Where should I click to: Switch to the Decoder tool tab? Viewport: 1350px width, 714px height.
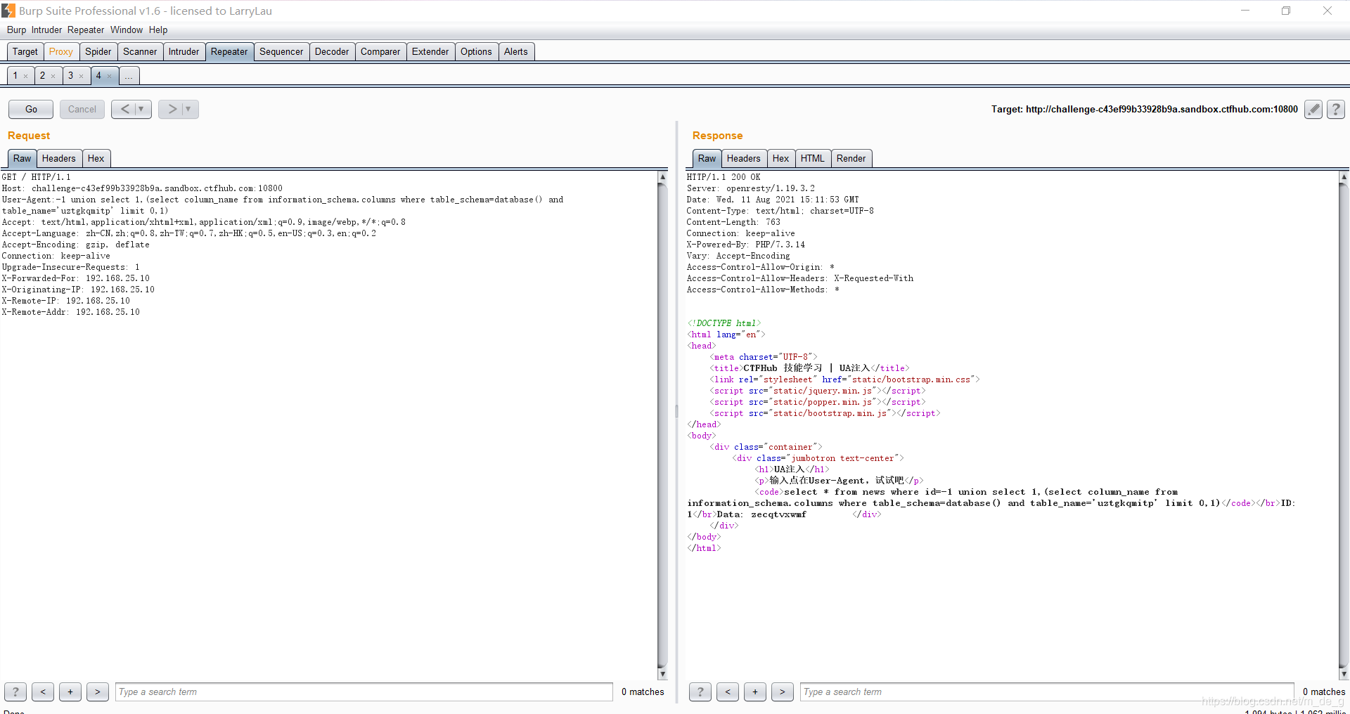(x=332, y=51)
